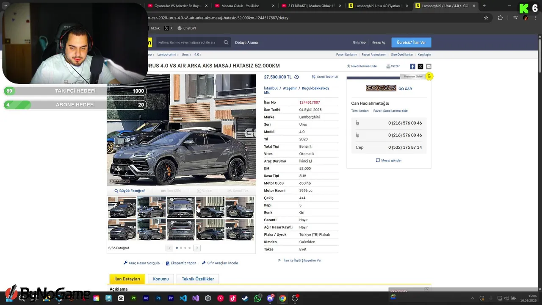Open Size Özel İlanlar link
542x305 pixels.
[402, 55]
